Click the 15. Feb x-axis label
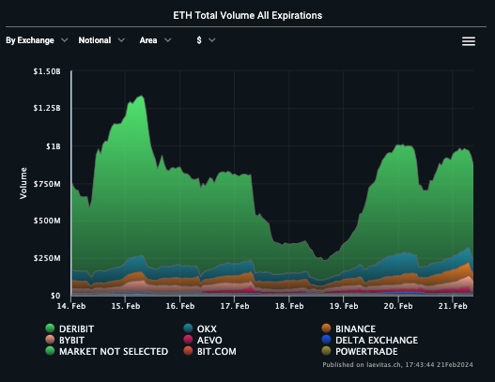Viewport: 495px width, 382px height. click(126, 306)
